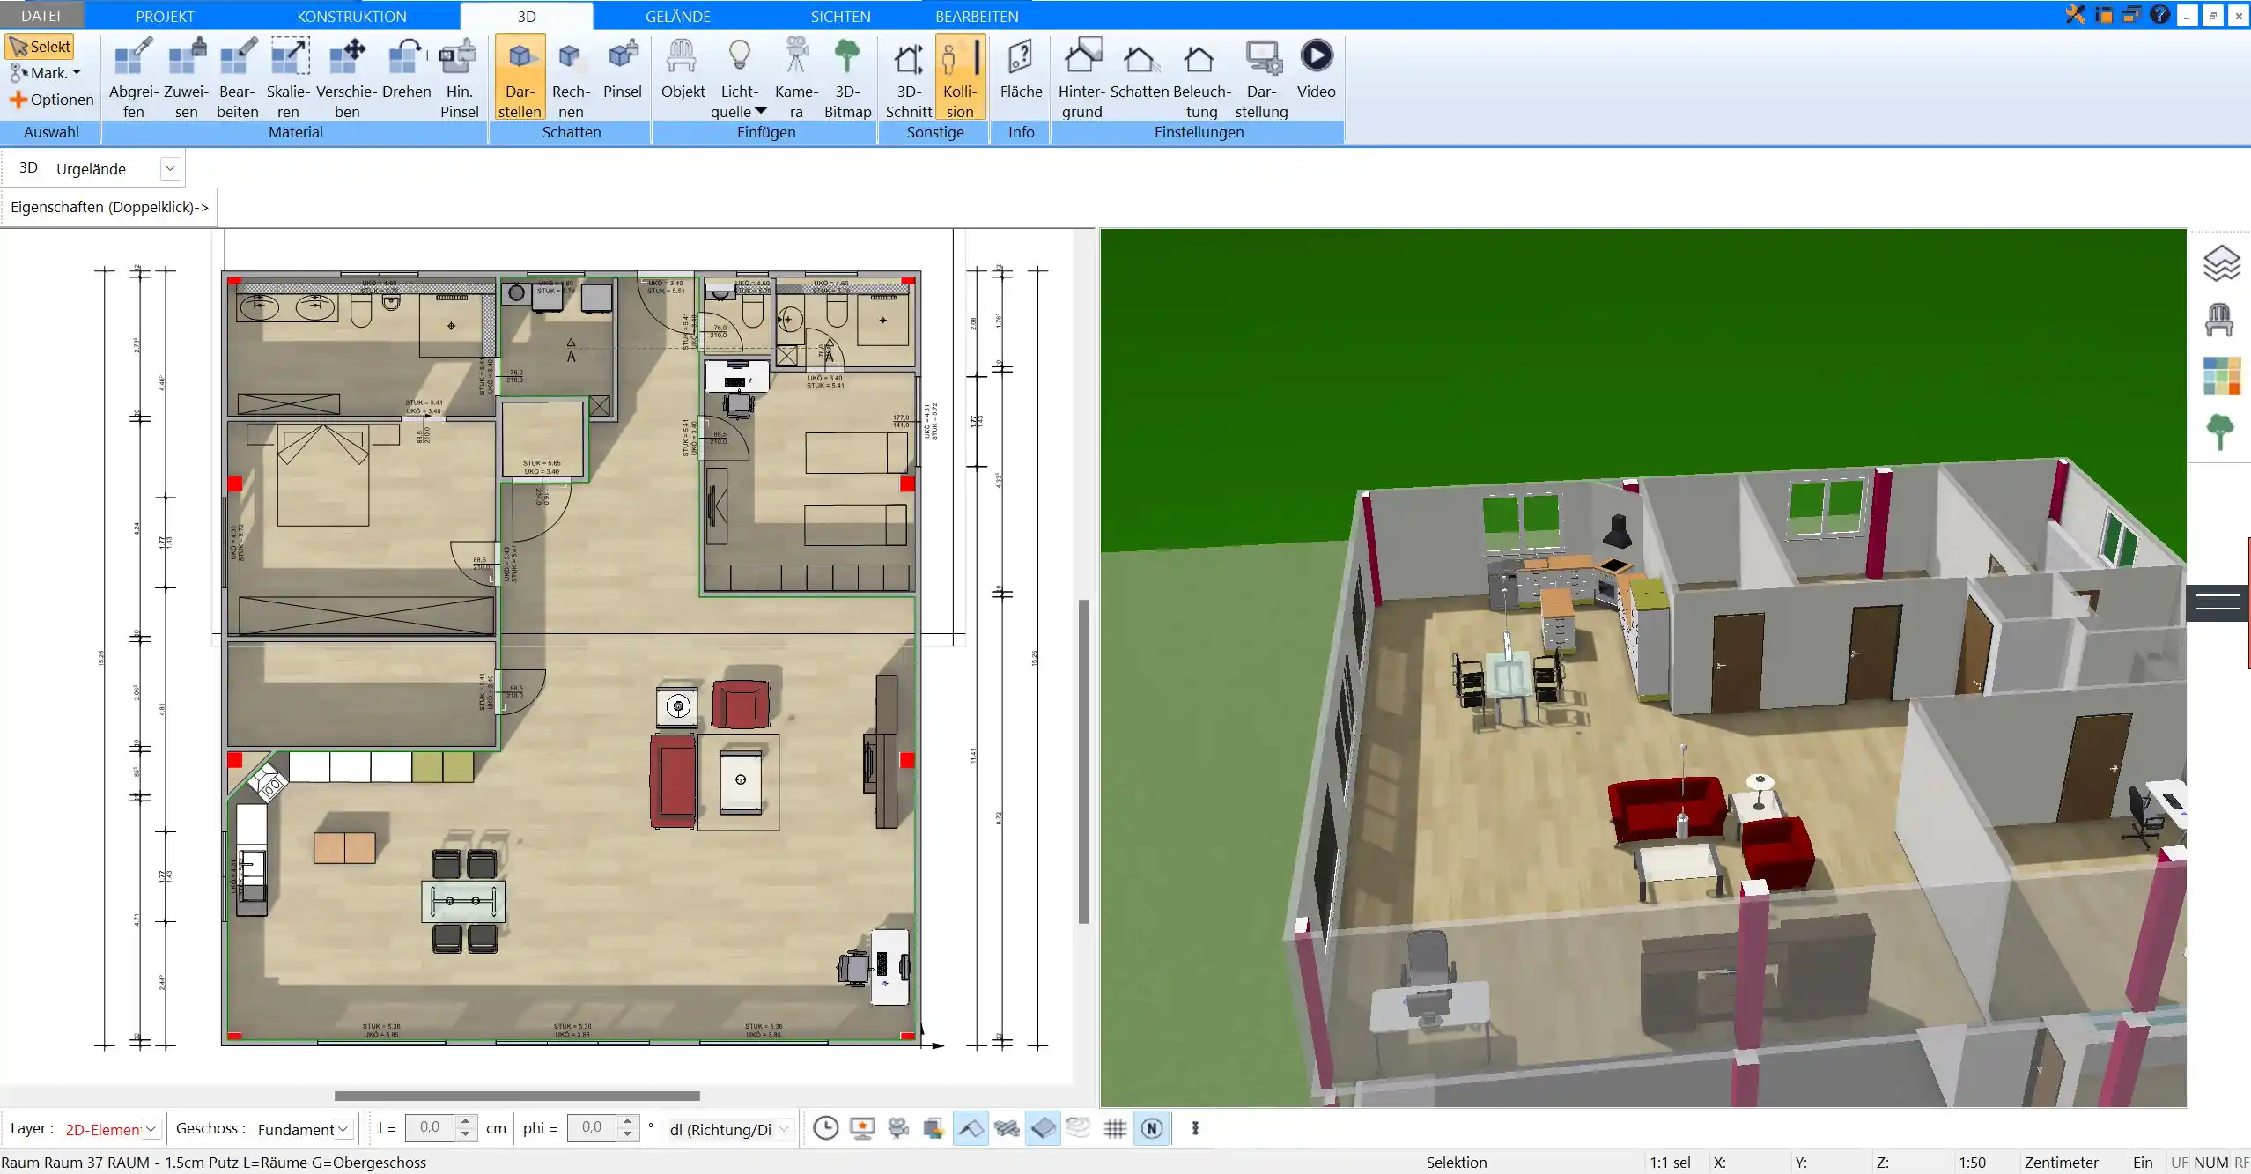Open the layers panel in right sidebar
This screenshot has height=1174, width=2251.
[x=2221, y=262]
